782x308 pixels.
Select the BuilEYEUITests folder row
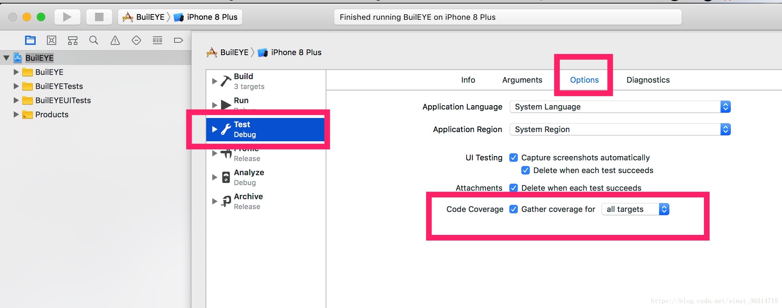click(x=95, y=100)
